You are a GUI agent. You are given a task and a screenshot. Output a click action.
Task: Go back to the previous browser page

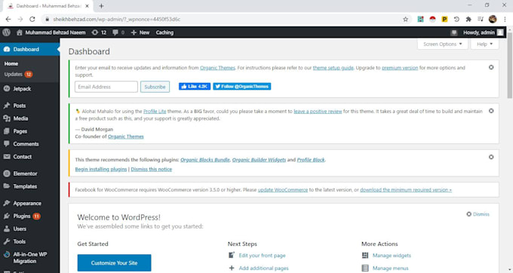tap(8, 20)
